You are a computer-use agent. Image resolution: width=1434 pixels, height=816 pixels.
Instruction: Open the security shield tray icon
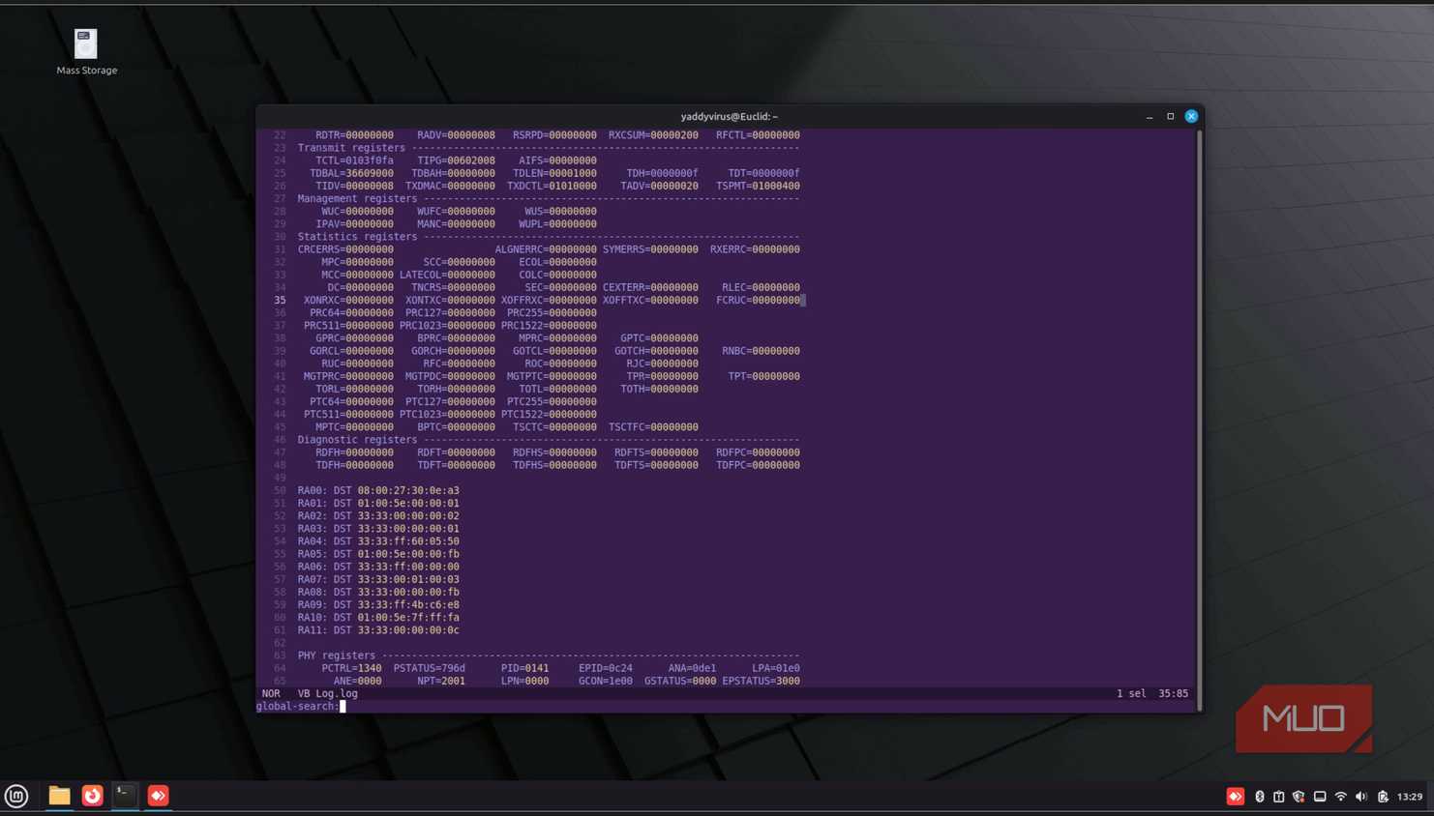click(1299, 797)
